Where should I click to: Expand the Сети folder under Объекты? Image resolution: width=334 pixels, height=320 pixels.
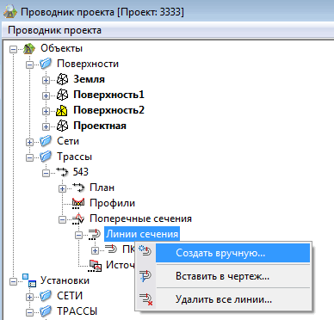point(29,142)
